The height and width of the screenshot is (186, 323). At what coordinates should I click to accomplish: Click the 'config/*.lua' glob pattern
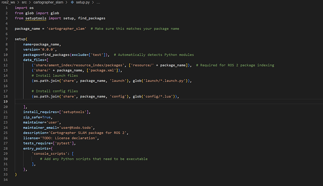[x=158, y=97]
